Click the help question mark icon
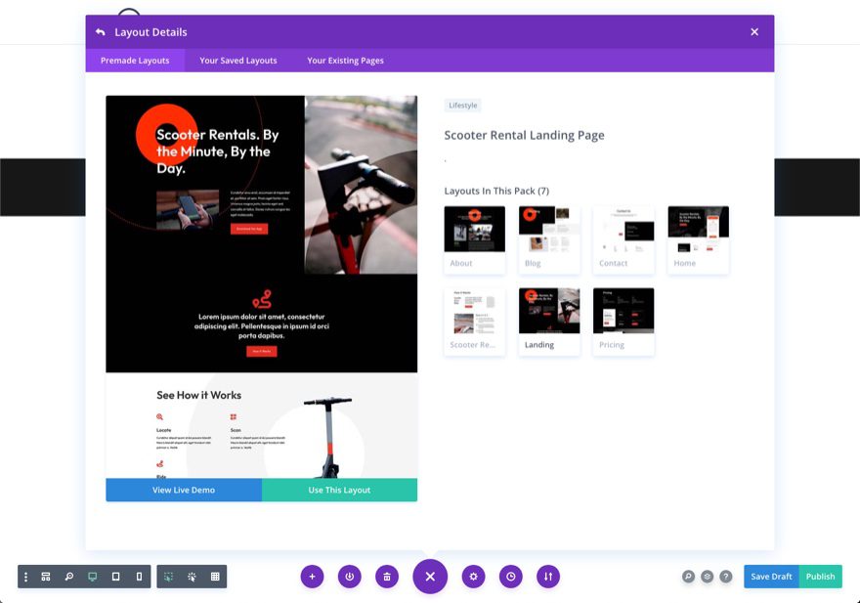860x603 pixels. [x=726, y=577]
